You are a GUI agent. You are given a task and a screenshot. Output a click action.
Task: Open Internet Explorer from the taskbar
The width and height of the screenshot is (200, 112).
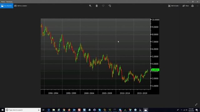tap(59, 110)
